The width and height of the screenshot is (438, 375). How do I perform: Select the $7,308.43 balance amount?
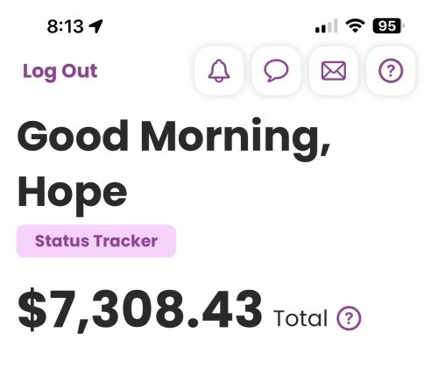pyautogui.click(x=140, y=310)
